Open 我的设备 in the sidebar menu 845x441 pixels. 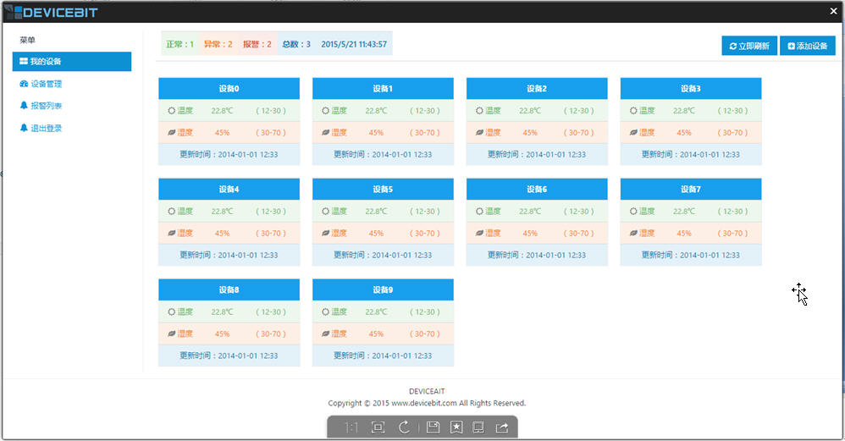pyautogui.click(x=72, y=62)
